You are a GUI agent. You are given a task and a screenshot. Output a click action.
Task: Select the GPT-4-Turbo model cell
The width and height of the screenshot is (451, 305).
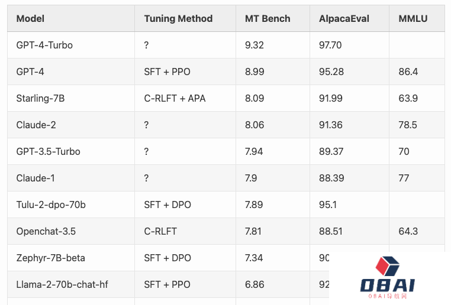pyautogui.click(x=44, y=45)
